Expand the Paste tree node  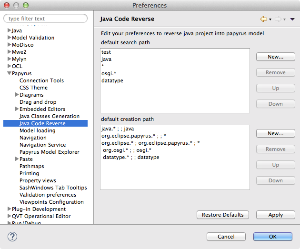click(17, 159)
